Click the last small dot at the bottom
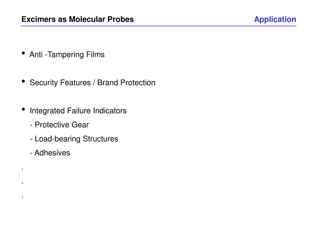Screen dimensions: 312x234 pos(22,197)
